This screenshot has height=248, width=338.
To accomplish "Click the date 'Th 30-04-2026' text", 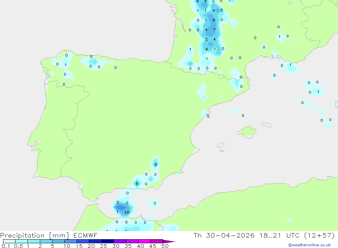I will coord(224,235).
